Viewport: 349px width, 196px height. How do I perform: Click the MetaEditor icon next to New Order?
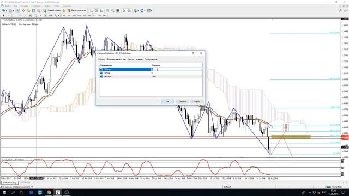pyautogui.click(x=64, y=10)
